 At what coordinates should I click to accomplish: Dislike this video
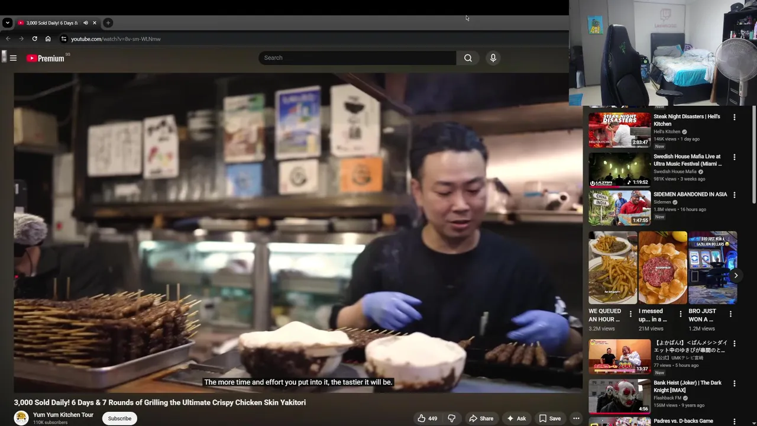coord(451,418)
